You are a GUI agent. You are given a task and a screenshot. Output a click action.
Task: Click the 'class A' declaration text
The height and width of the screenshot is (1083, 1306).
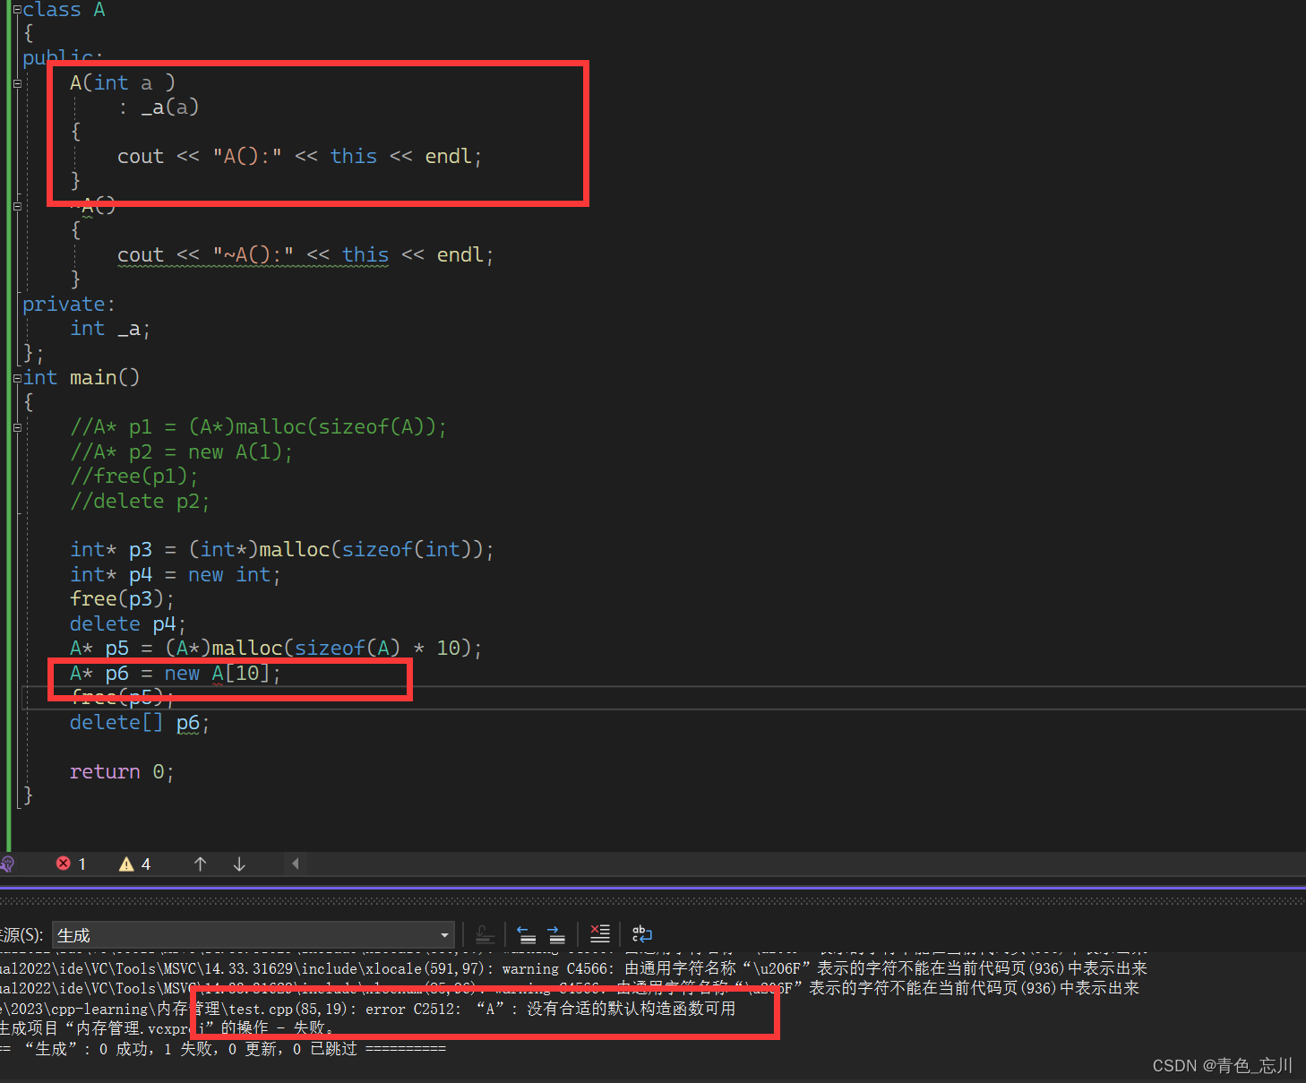pos(64,10)
